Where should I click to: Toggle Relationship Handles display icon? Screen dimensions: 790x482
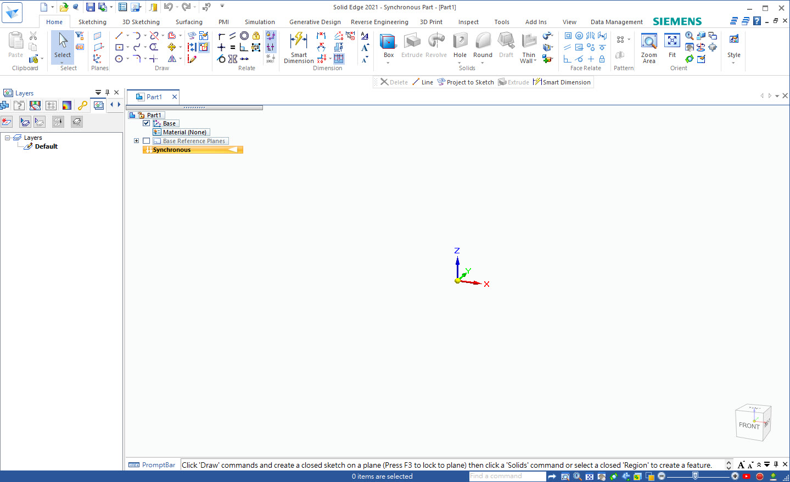point(271,47)
